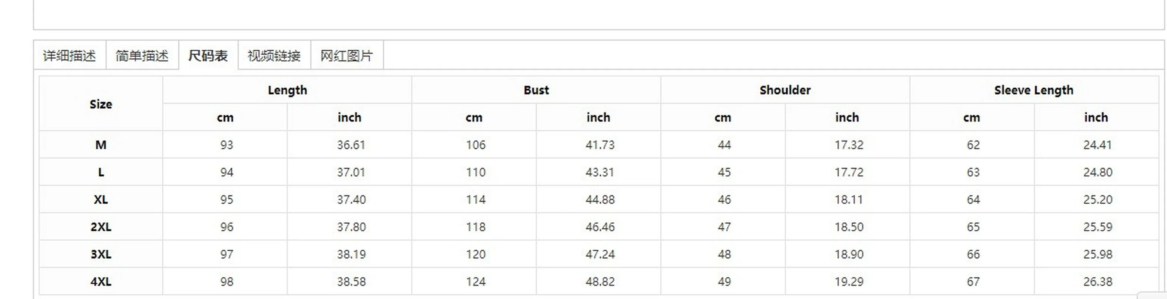
Task: Select the Shoulder column header
Action: (x=785, y=90)
